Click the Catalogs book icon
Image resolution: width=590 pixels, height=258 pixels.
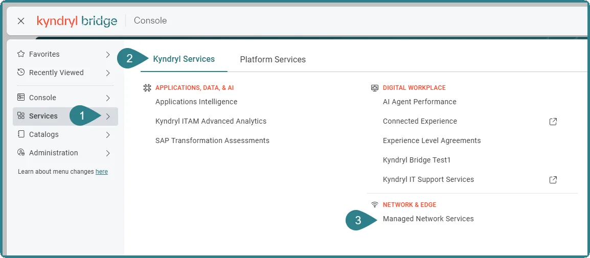point(21,134)
